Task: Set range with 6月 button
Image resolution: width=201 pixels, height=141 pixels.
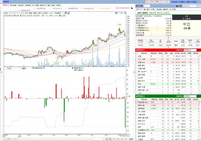Action: (x=118, y=139)
